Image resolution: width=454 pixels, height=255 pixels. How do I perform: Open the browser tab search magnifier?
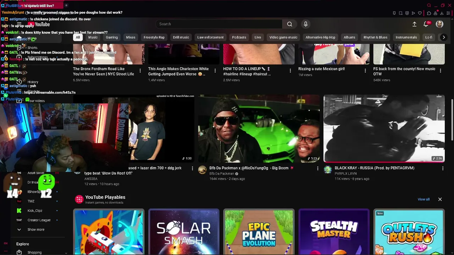(x=429, y=5)
